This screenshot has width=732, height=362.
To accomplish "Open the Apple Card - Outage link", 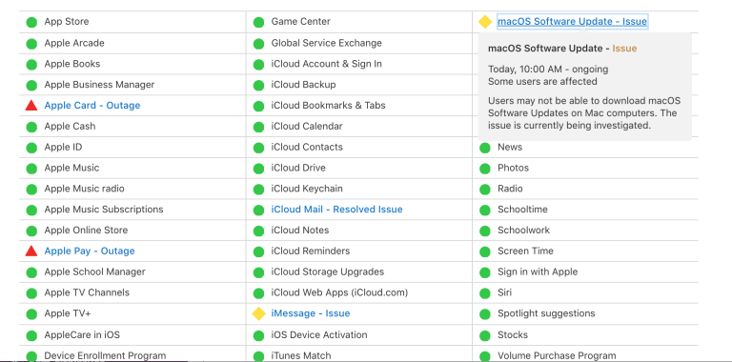I will [x=91, y=106].
